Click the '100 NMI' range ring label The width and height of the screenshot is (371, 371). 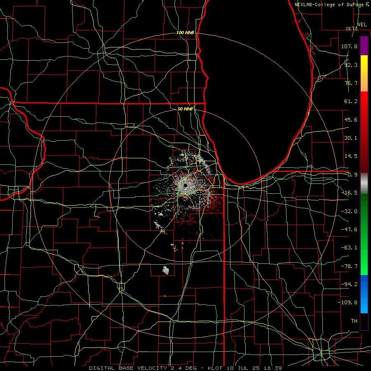pyautogui.click(x=185, y=33)
